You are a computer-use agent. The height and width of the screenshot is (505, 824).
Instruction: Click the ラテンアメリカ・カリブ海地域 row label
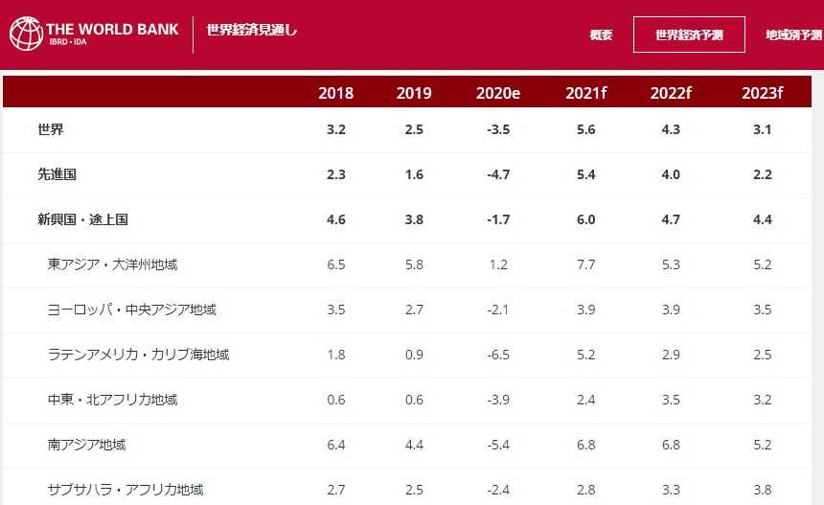click(x=138, y=355)
